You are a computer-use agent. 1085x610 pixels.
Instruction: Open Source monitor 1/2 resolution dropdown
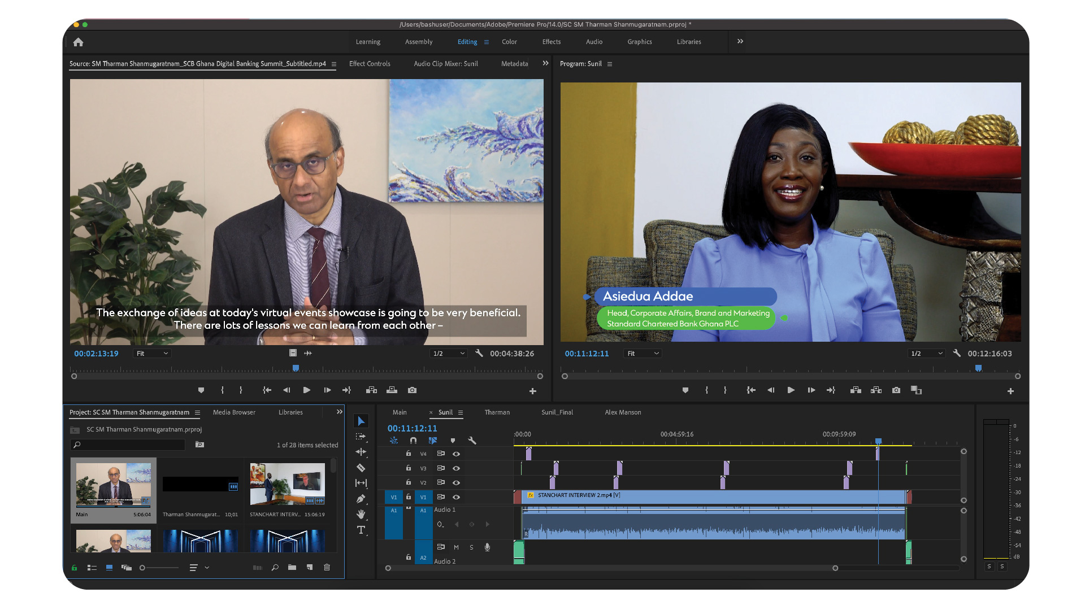(x=449, y=354)
